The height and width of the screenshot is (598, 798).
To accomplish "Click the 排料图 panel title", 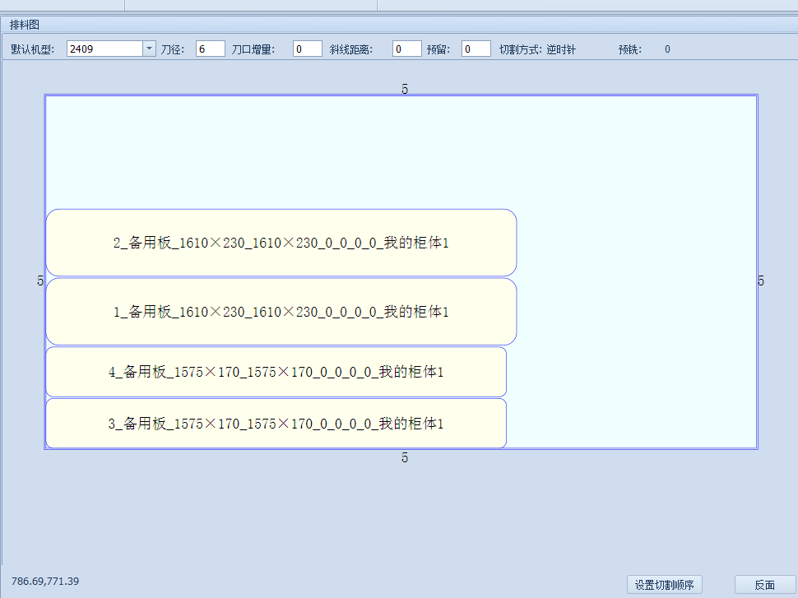I will click(25, 25).
